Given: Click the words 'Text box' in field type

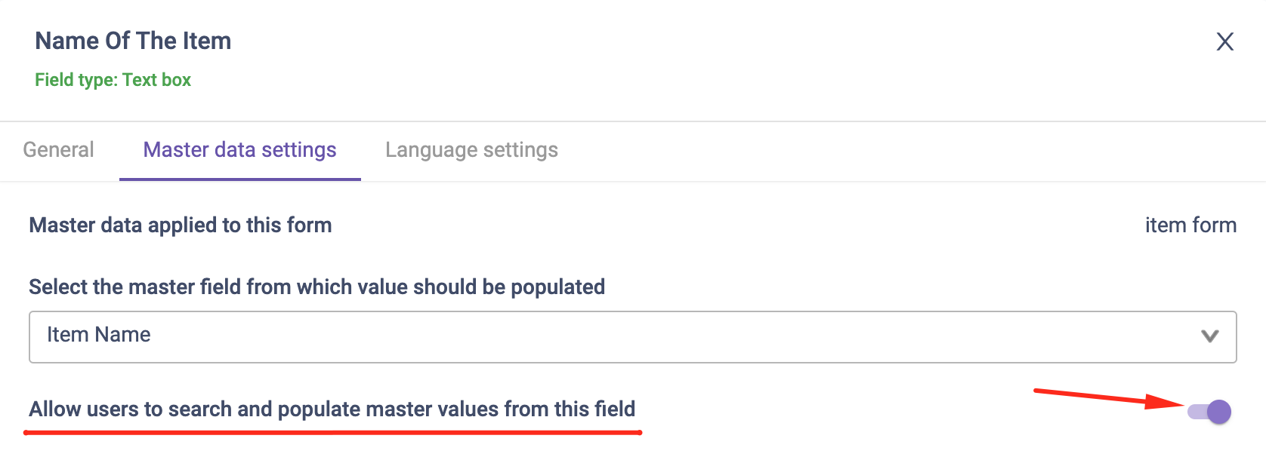Looking at the screenshot, I should pyautogui.click(x=156, y=80).
